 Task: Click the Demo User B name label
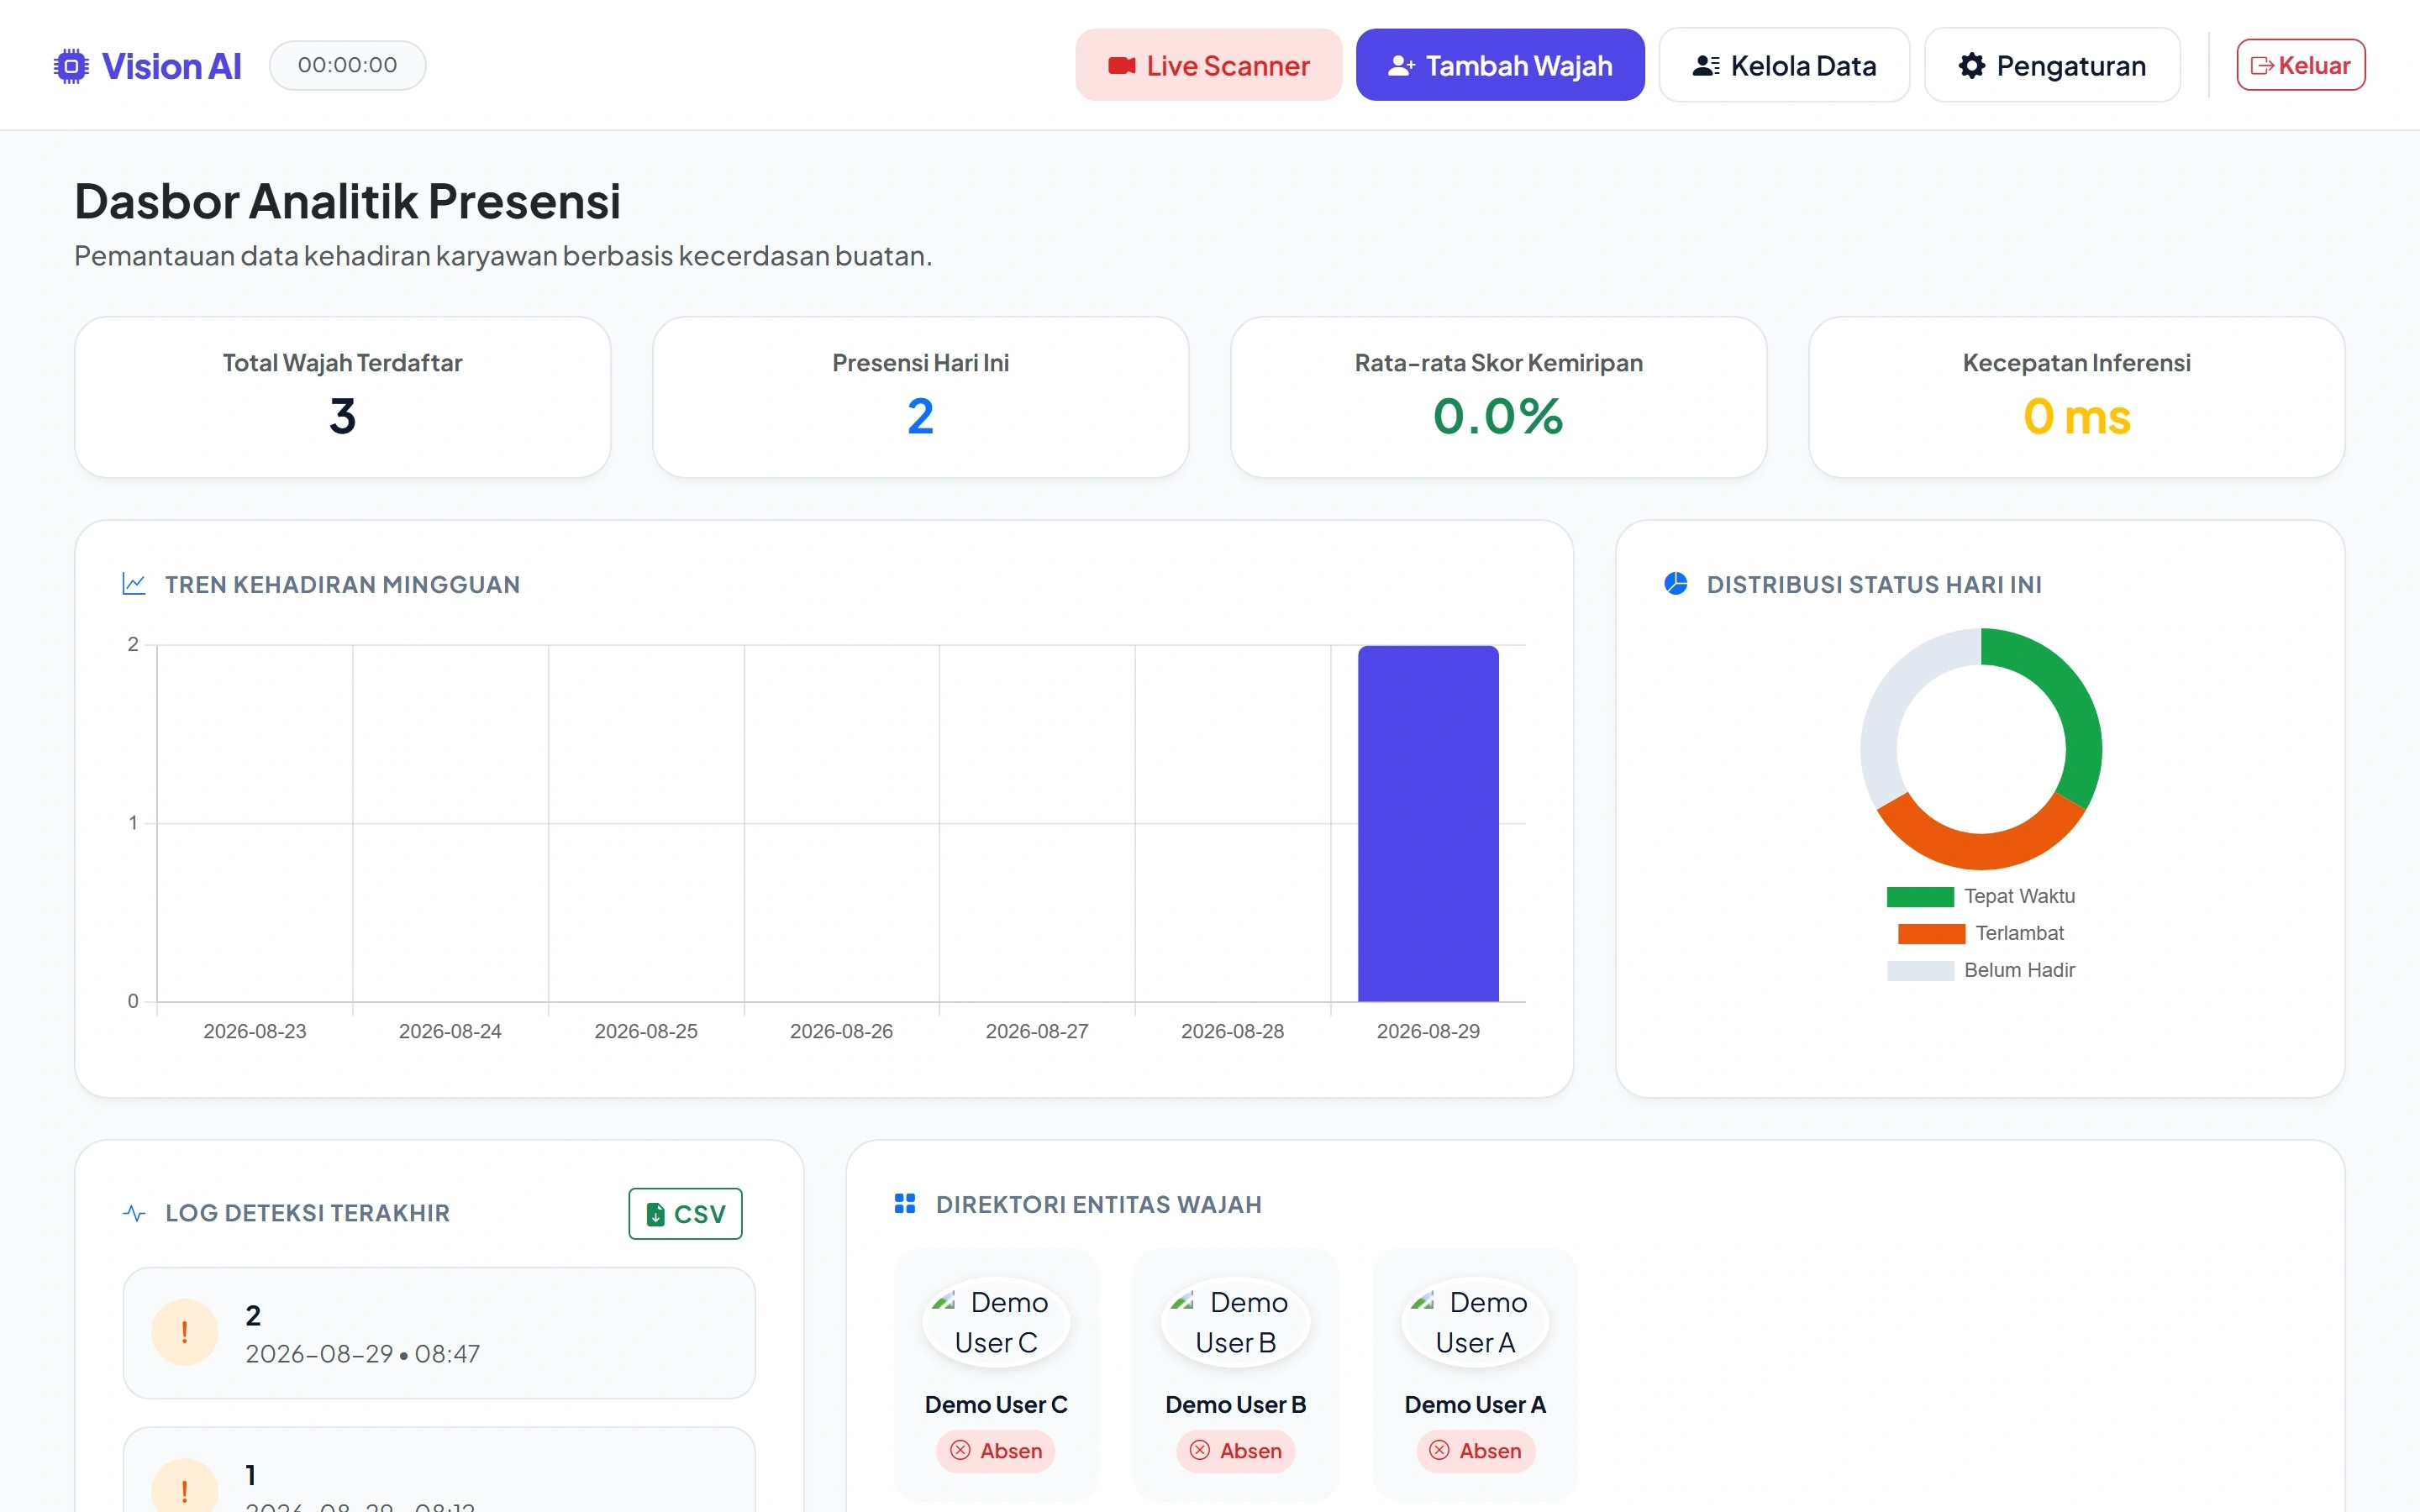coord(1235,1405)
